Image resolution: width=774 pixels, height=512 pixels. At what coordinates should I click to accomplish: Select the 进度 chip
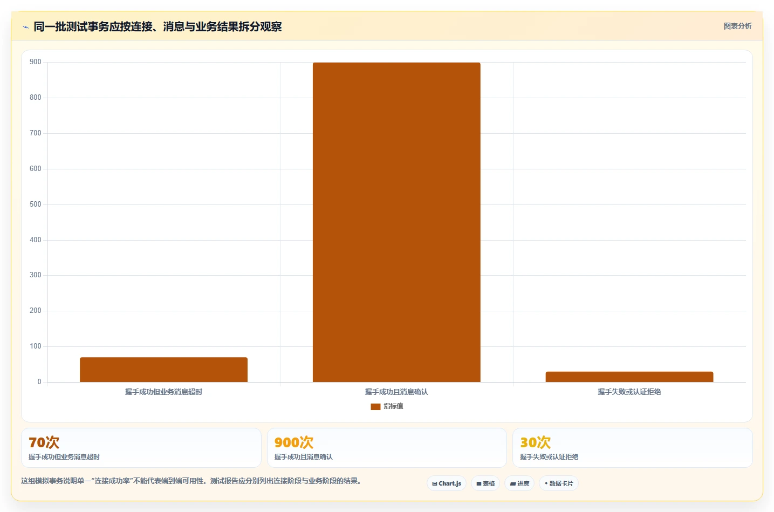point(519,483)
